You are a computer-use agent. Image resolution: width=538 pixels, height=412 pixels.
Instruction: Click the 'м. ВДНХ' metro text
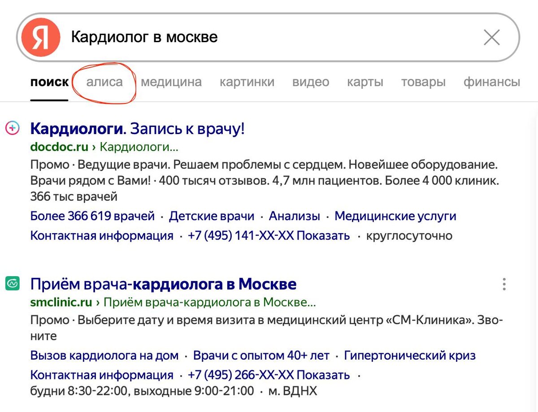tap(293, 391)
